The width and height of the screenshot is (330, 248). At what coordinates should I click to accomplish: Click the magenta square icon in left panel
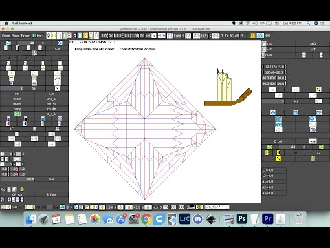point(12,83)
